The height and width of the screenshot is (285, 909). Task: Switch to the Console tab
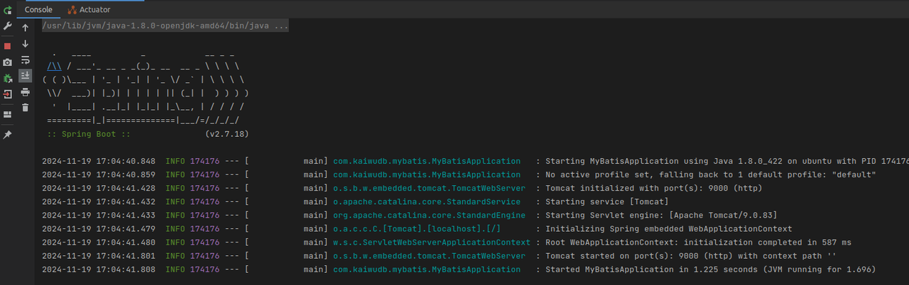click(38, 10)
